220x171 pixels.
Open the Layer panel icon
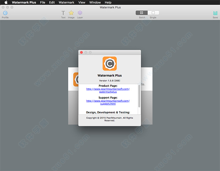80,15
